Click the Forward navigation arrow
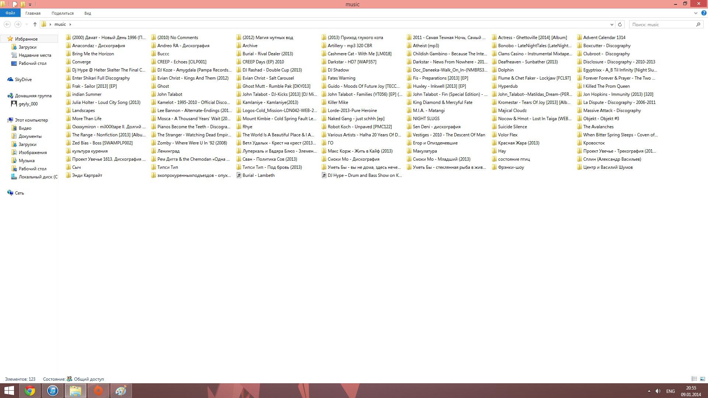 coord(17,24)
